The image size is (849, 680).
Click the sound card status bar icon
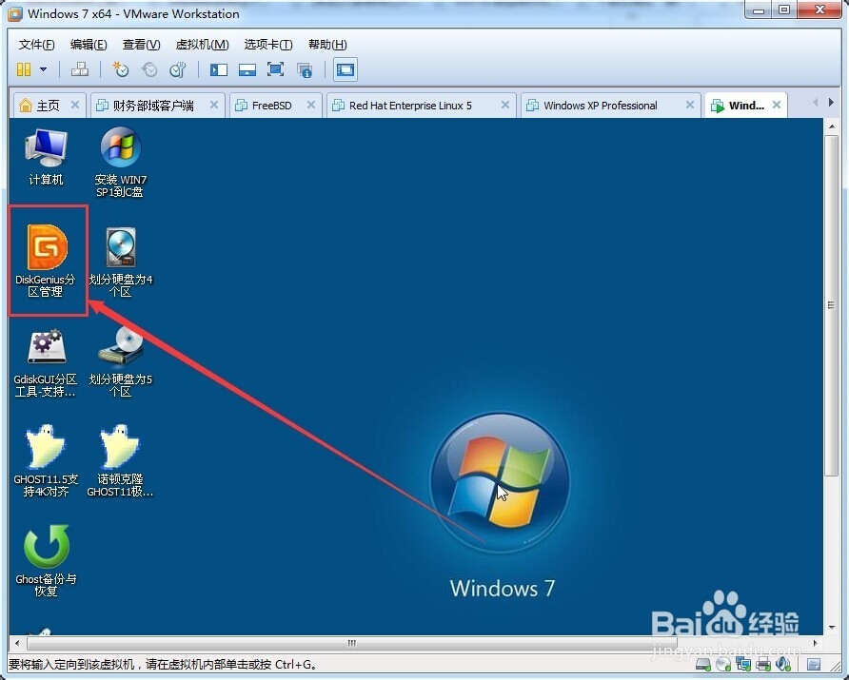[x=783, y=663]
